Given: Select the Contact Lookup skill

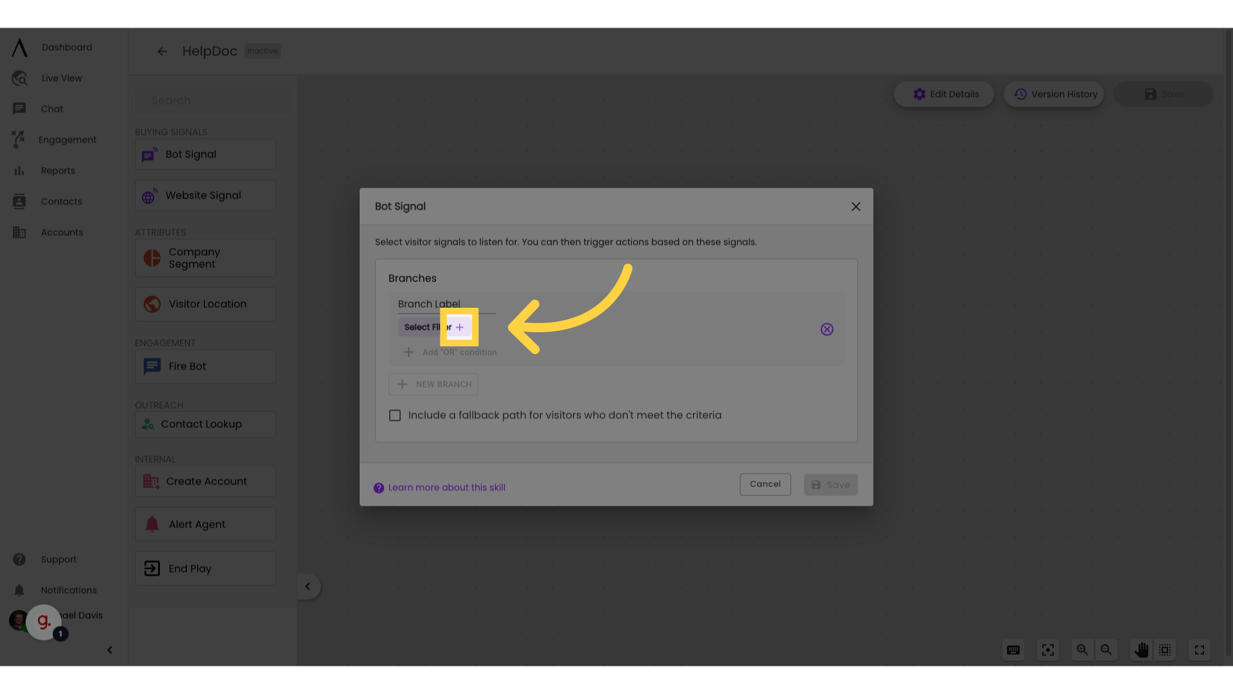Looking at the screenshot, I should tap(205, 424).
